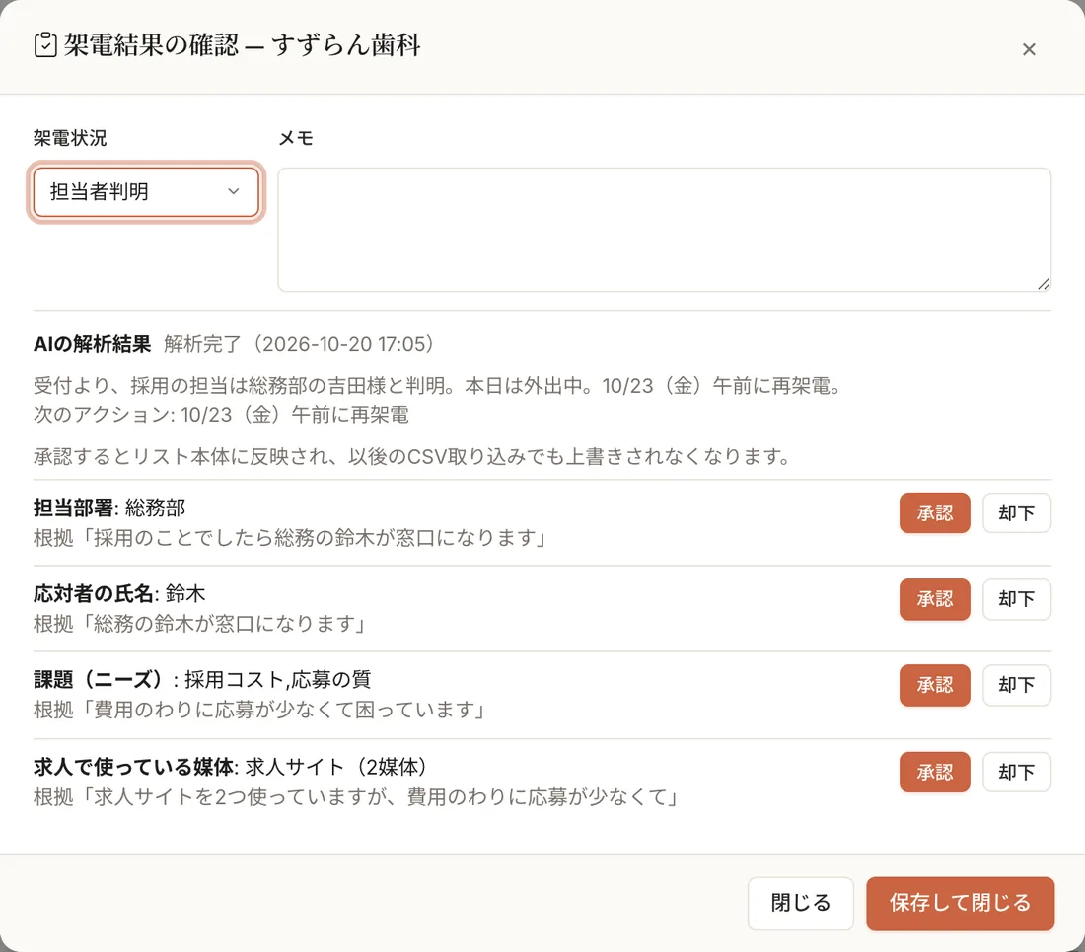This screenshot has width=1085, height=952.
Task: Click the evidence text 求人サイトを2つ使っていますが
Action: click(x=356, y=797)
